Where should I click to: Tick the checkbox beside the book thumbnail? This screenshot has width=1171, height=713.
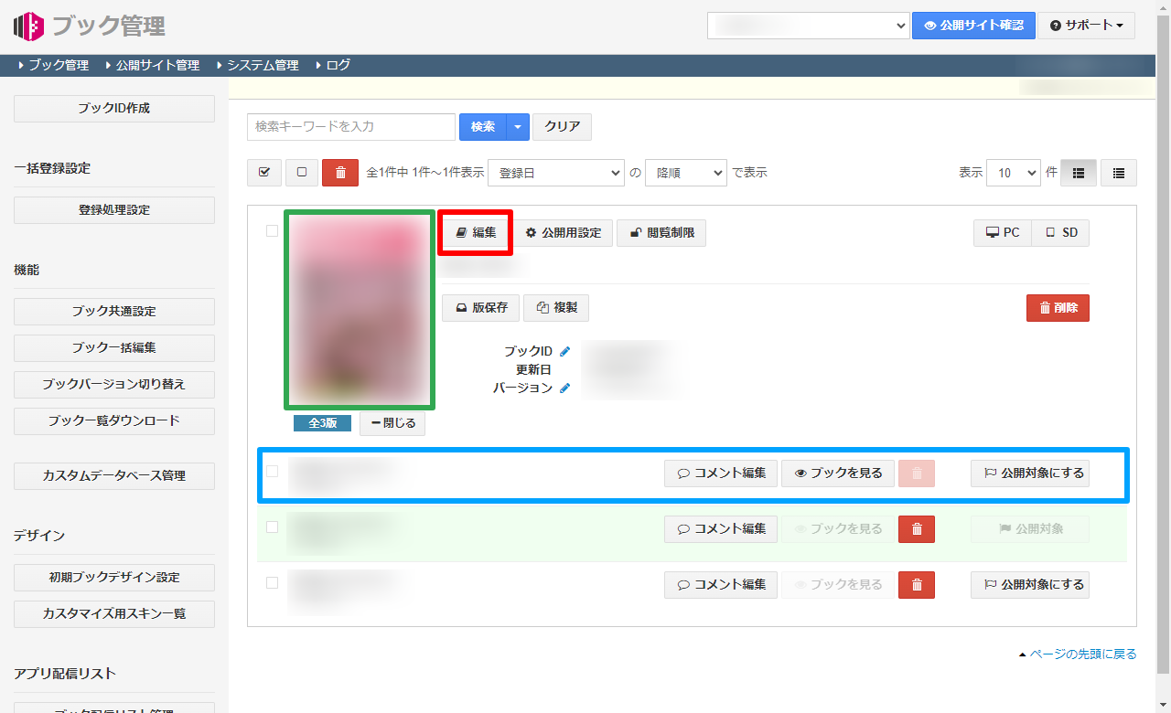click(x=272, y=231)
